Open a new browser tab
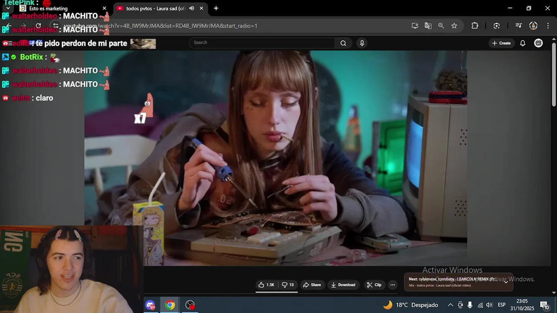Image resolution: width=557 pixels, height=313 pixels. [216, 8]
